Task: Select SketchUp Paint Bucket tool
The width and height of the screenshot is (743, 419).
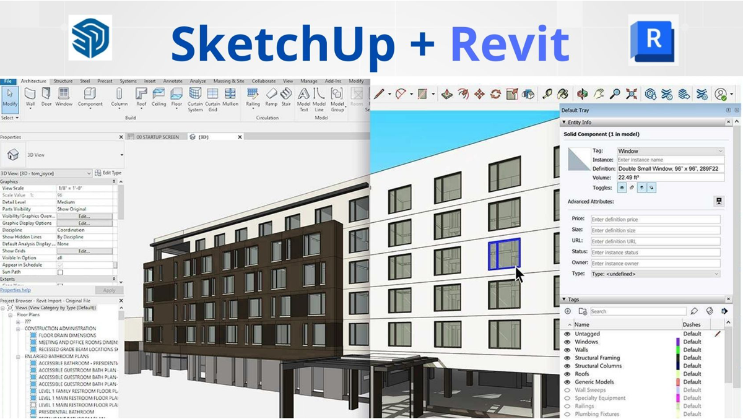Action: coord(563,94)
